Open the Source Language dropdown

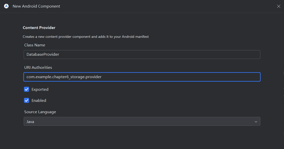click(x=142, y=122)
